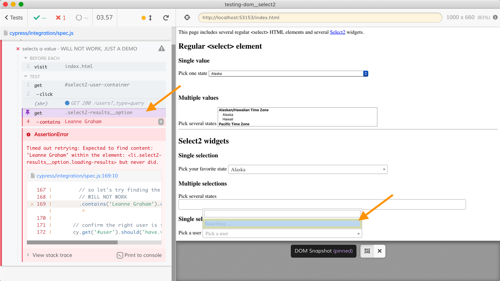The image size is (500, 281).
Task: Select Hawaii in the multiple states list
Action: (x=228, y=119)
